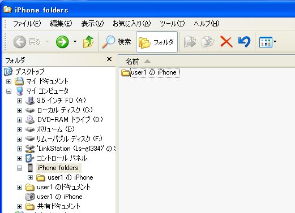
Task: Click the 共有ドキュメント folder icon
Action: (x=30, y=206)
